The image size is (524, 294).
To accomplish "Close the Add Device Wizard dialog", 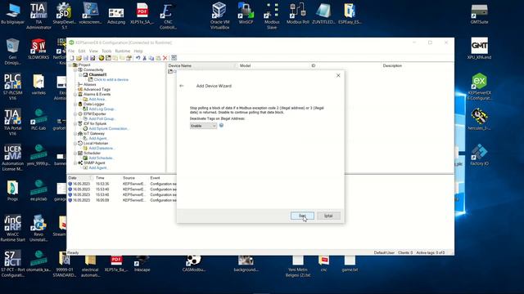I will pyautogui.click(x=338, y=76).
